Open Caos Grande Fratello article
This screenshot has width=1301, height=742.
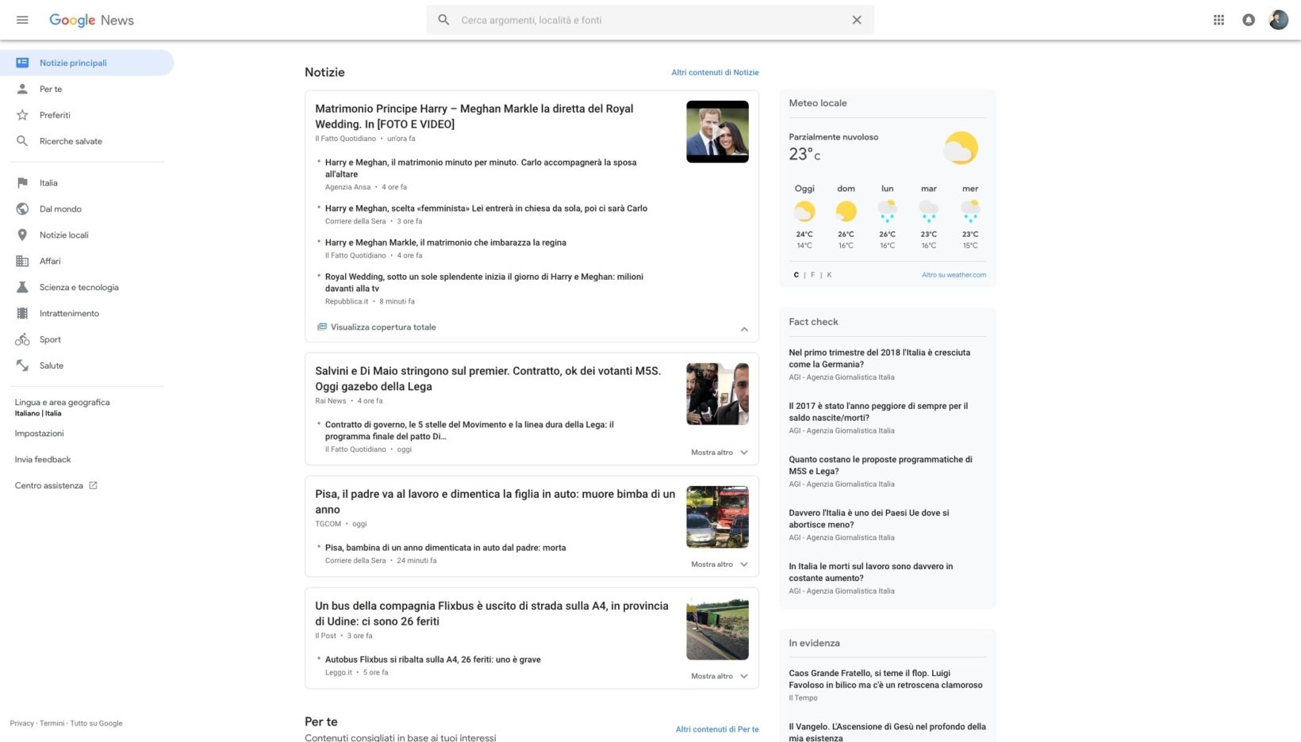885,679
